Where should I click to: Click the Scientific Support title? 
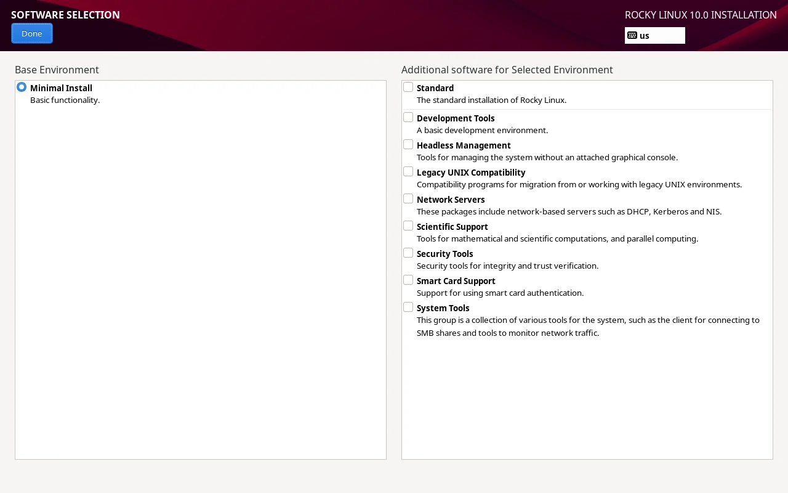point(452,227)
